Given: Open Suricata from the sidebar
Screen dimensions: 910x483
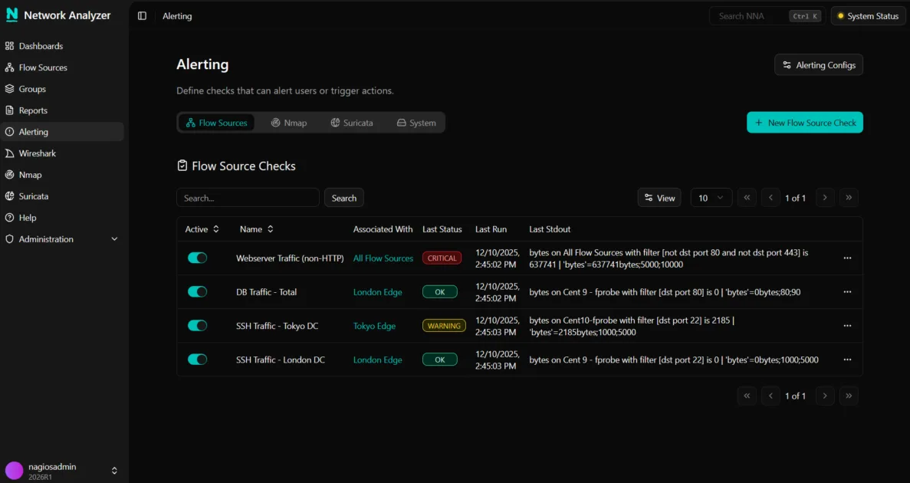Looking at the screenshot, I should [x=34, y=195].
